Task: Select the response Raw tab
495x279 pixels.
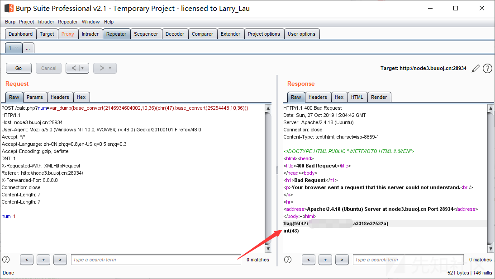Action: [x=296, y=98]
